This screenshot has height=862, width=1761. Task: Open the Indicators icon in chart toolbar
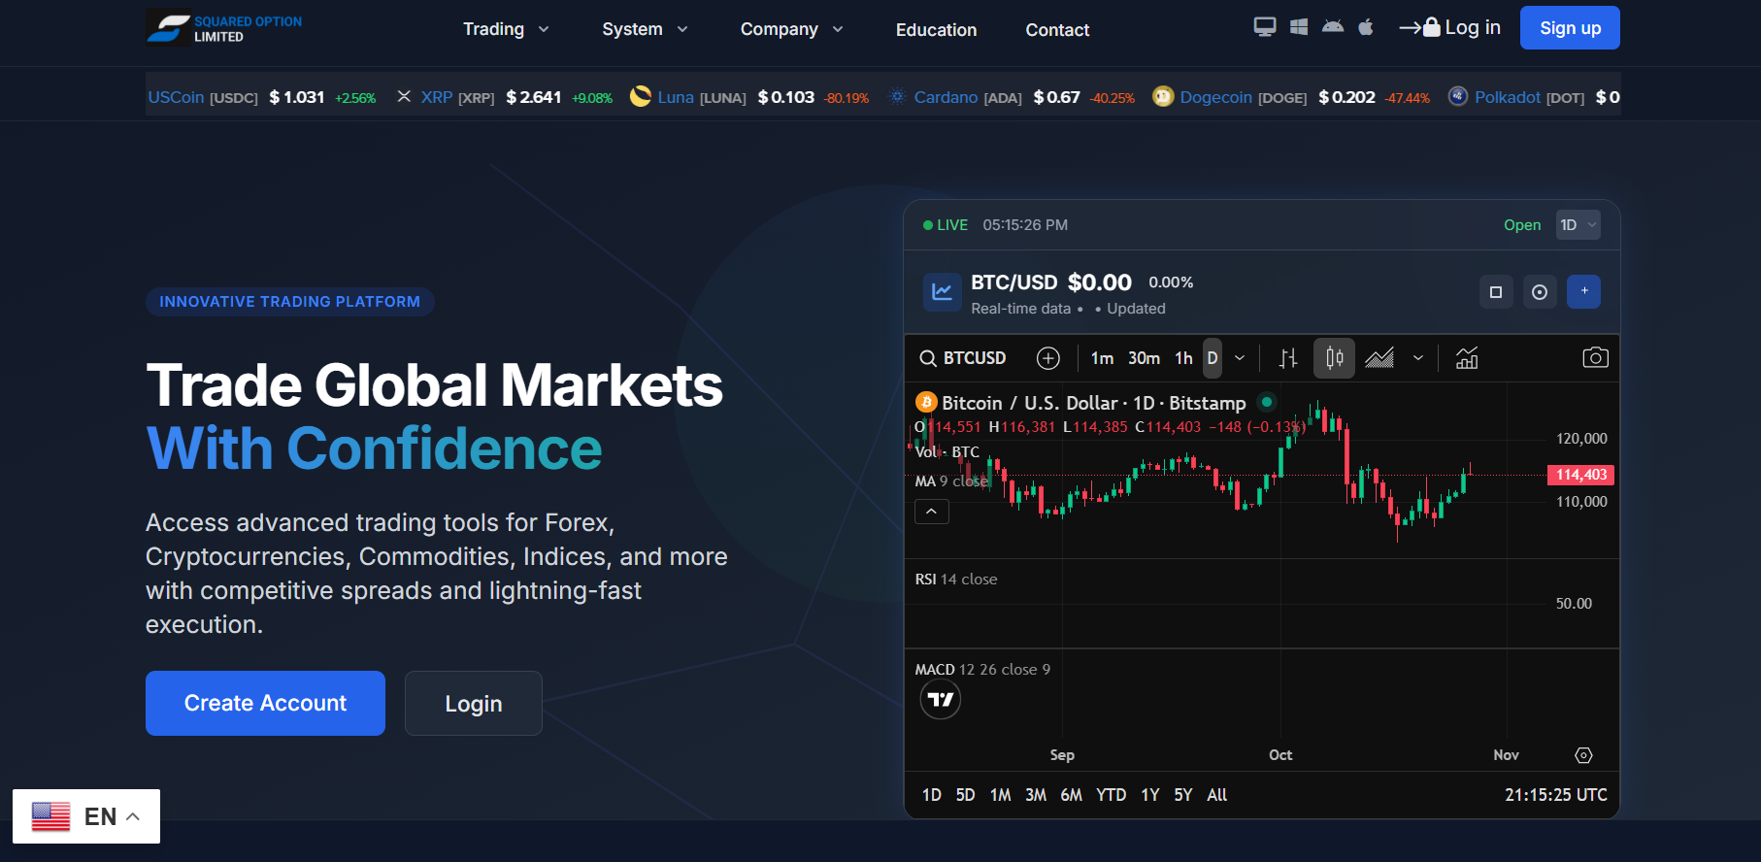click(x=1467, y=358)
